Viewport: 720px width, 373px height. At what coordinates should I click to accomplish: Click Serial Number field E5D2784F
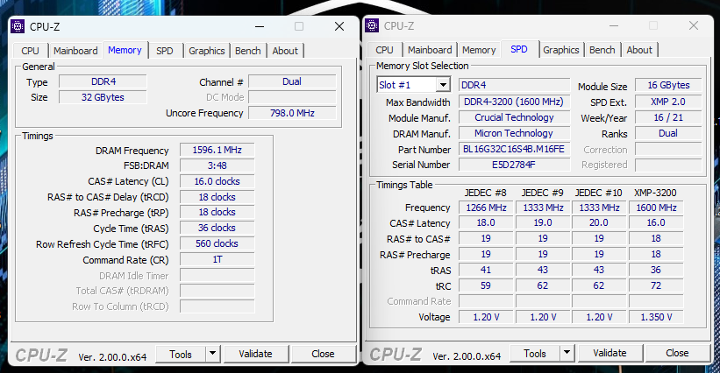[x=514, y=165]
